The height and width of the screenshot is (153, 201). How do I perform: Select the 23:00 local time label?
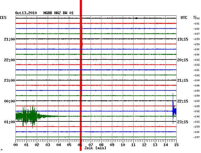[x=10, y=81]
